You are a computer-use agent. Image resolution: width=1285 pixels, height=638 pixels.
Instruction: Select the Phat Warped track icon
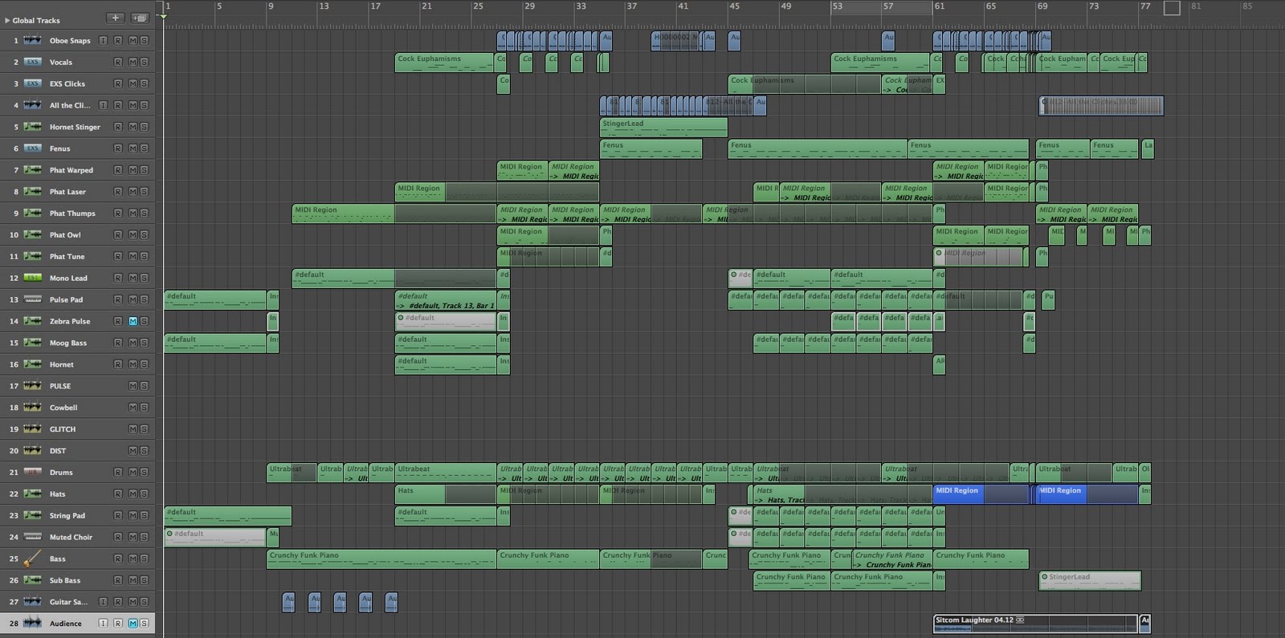(32, 170)
